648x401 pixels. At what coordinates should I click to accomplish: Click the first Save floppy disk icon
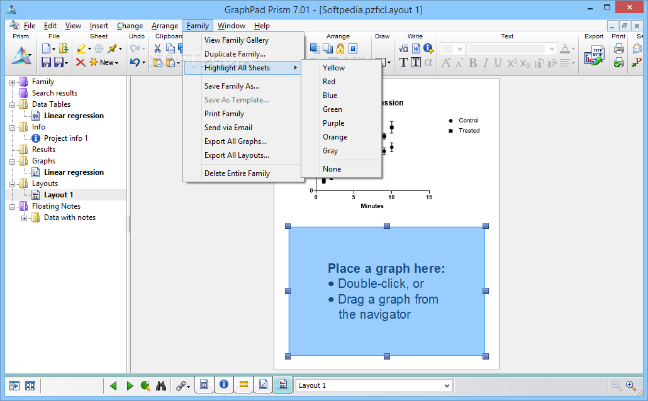click(46, 62)
